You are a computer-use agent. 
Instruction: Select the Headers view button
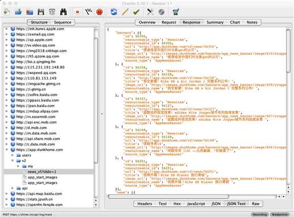click(x=144, y=204)
